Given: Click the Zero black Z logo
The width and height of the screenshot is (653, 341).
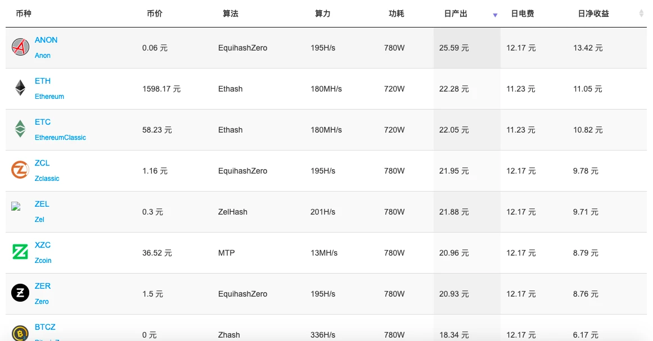Looking at the screenshot, I should point(20,293).
